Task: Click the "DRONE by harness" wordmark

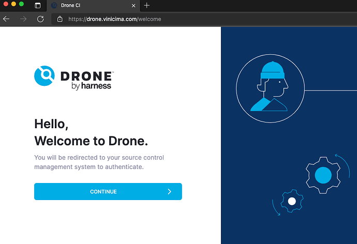Action: pyautogui.click(x=86, y=80)
